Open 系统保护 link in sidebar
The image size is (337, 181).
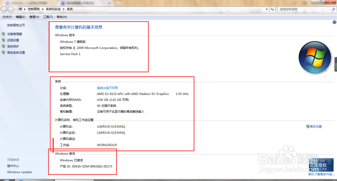[13, 46]
